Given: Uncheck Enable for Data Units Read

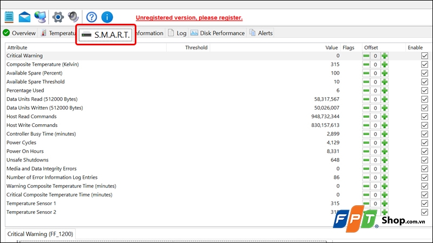Looking at the screenshot, I should (424, 99).
